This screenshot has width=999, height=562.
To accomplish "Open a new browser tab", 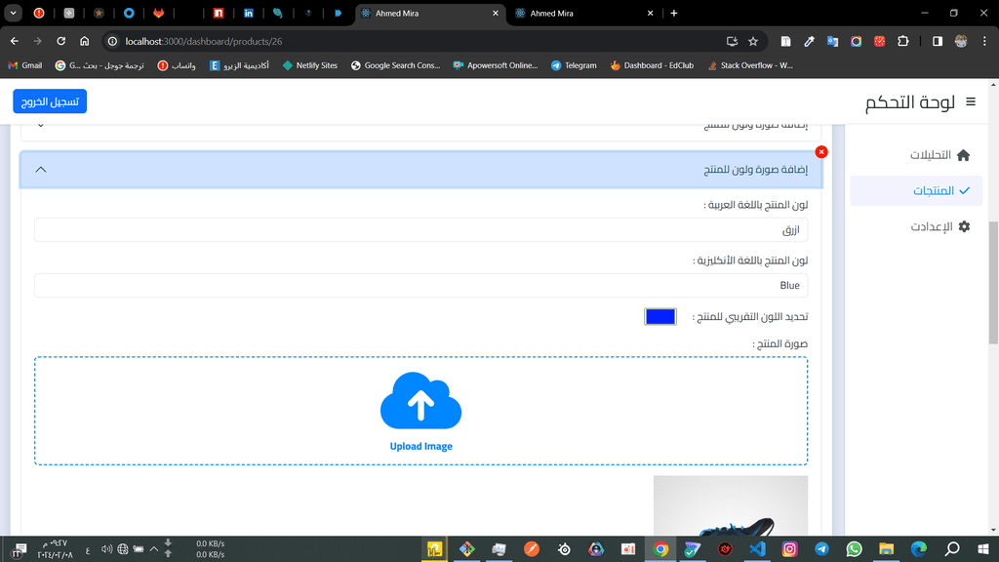I will tap(673, 13).
